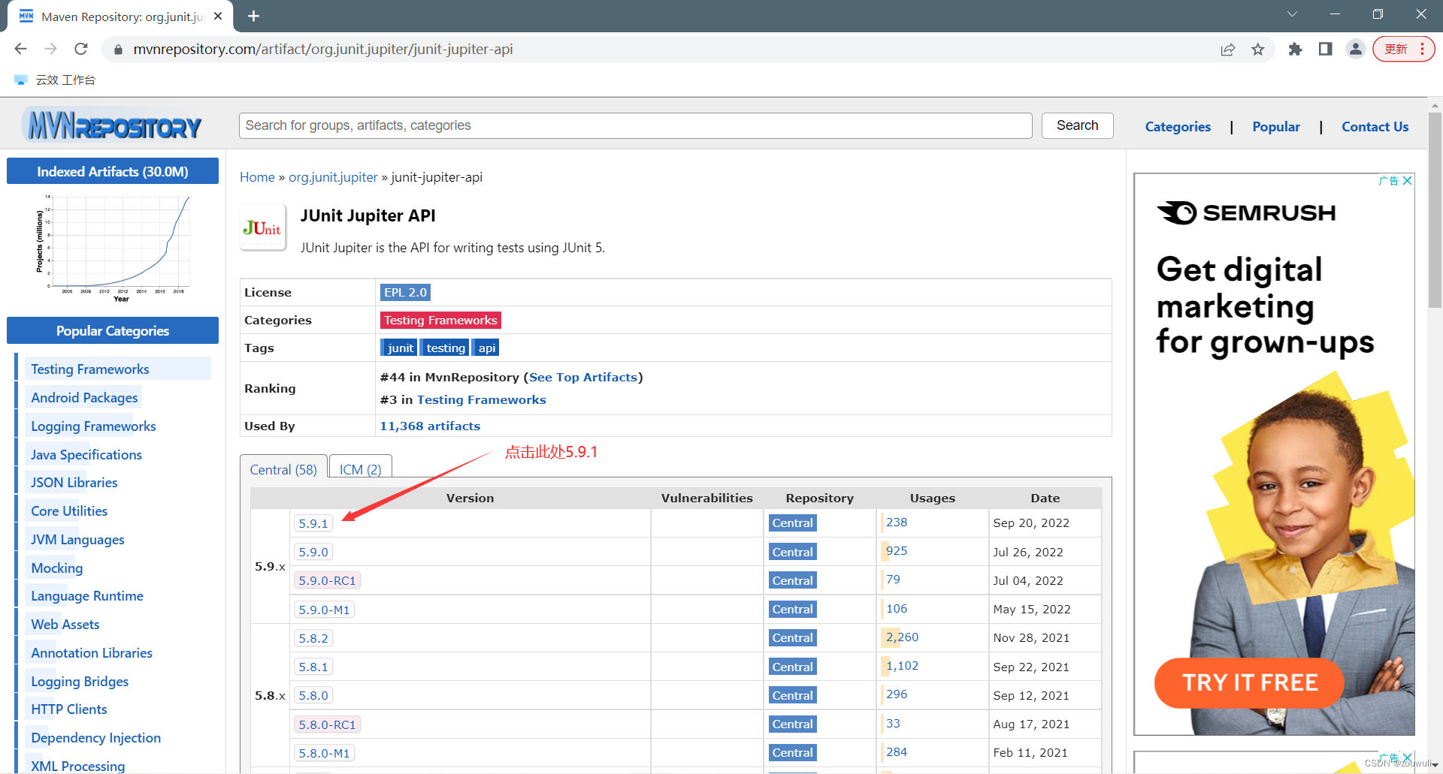1443x774 pixels.
Task: Reload the current page
Action: tap(81, 49)
